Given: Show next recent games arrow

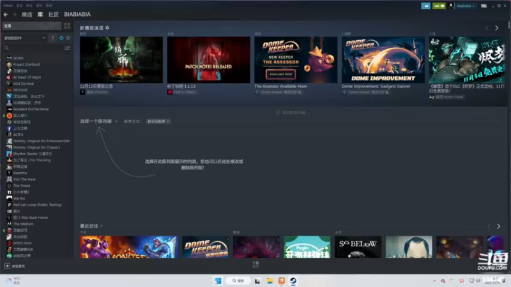Looking at the screenshot, I should [499, 226].
